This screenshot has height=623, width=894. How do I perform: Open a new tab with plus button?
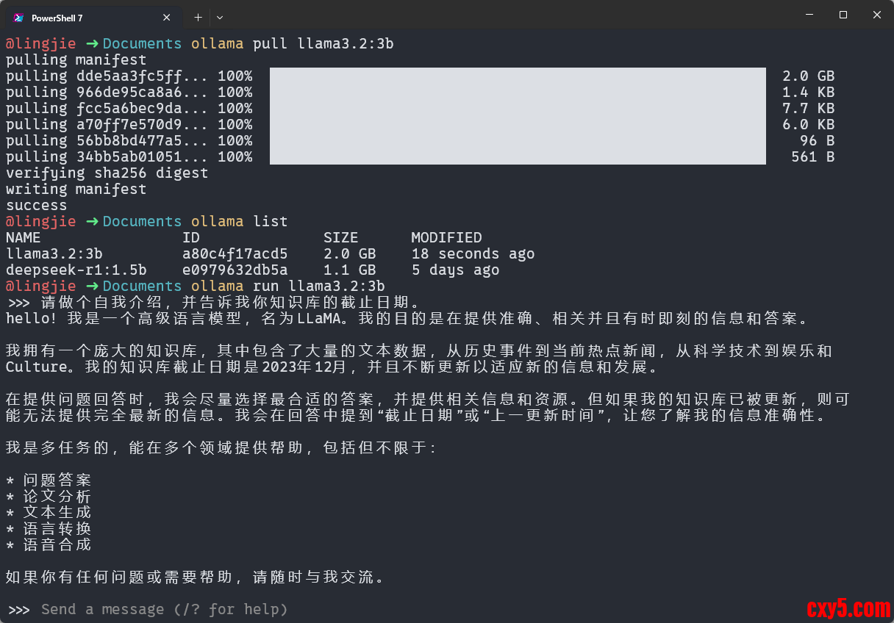coord(198,17)
